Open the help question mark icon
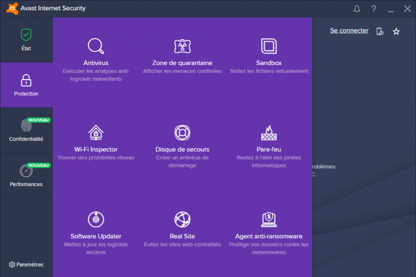Image resolution: width=416 pixels, height=277 pixels. 373,9
